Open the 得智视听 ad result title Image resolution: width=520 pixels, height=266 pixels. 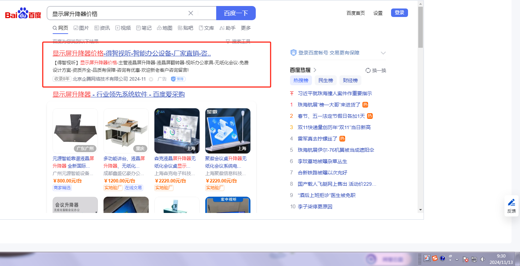point(132,53)
